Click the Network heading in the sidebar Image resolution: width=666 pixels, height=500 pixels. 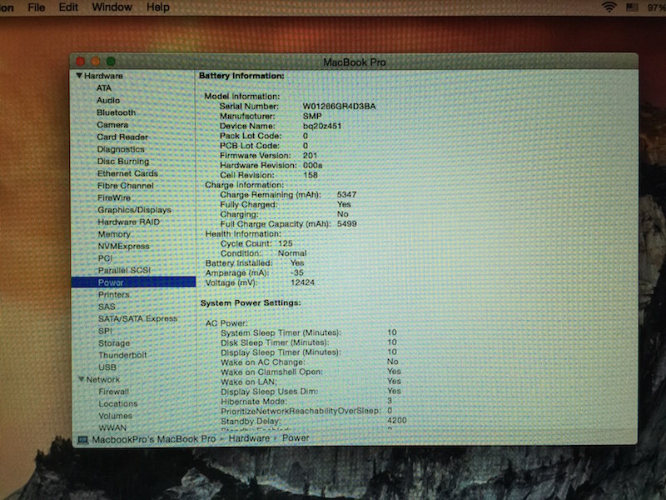point(102,379)
